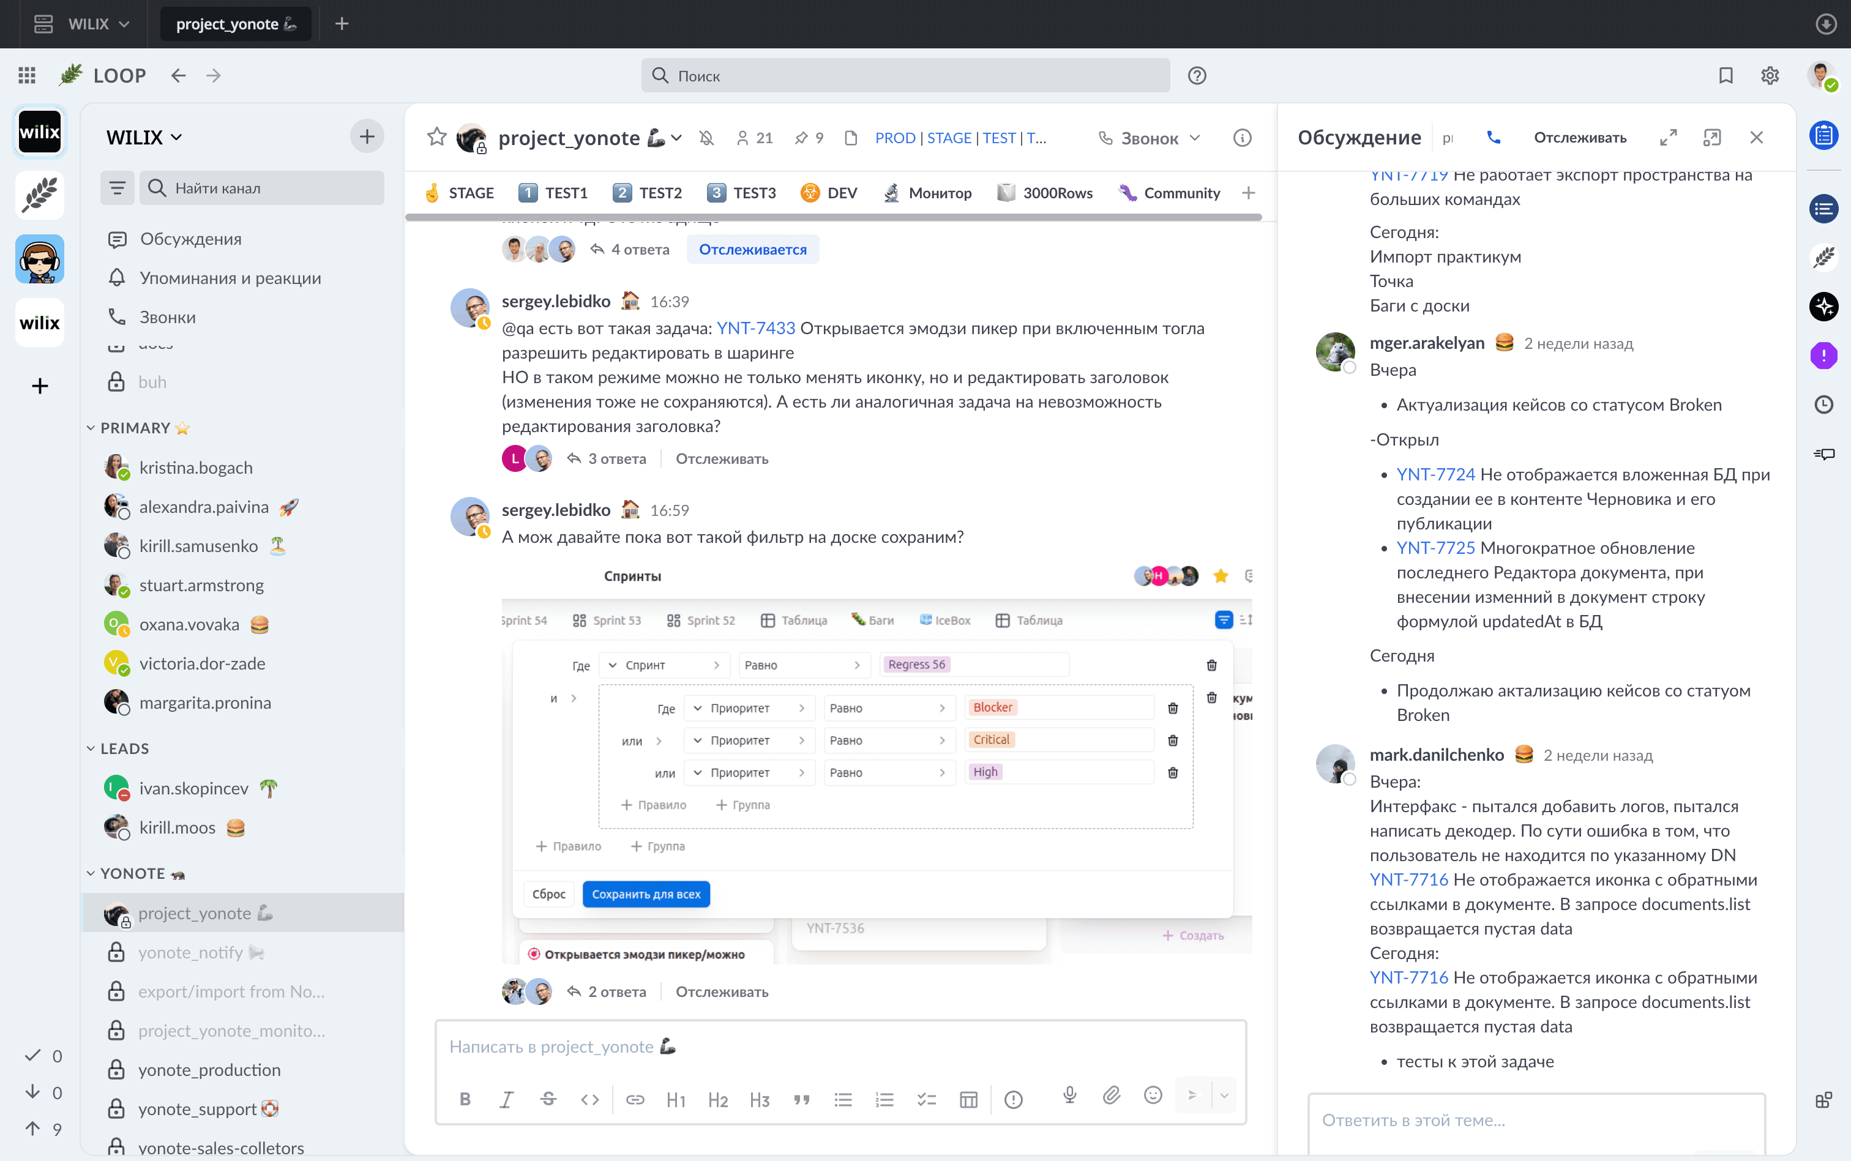
Task: Toggle bold formatting in message composer
Action: [465, 1100]
